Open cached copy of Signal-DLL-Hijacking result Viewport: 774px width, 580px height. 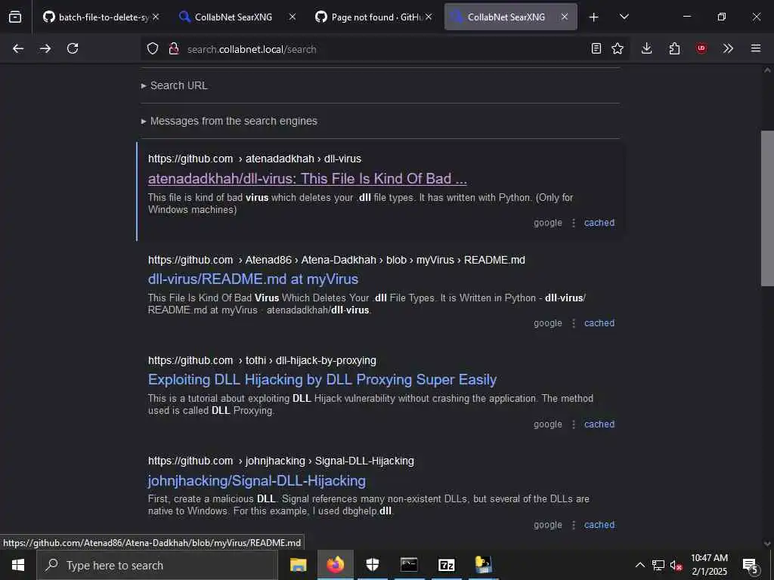599,525
